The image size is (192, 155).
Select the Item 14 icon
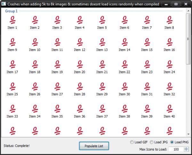(x=125, y=42)
